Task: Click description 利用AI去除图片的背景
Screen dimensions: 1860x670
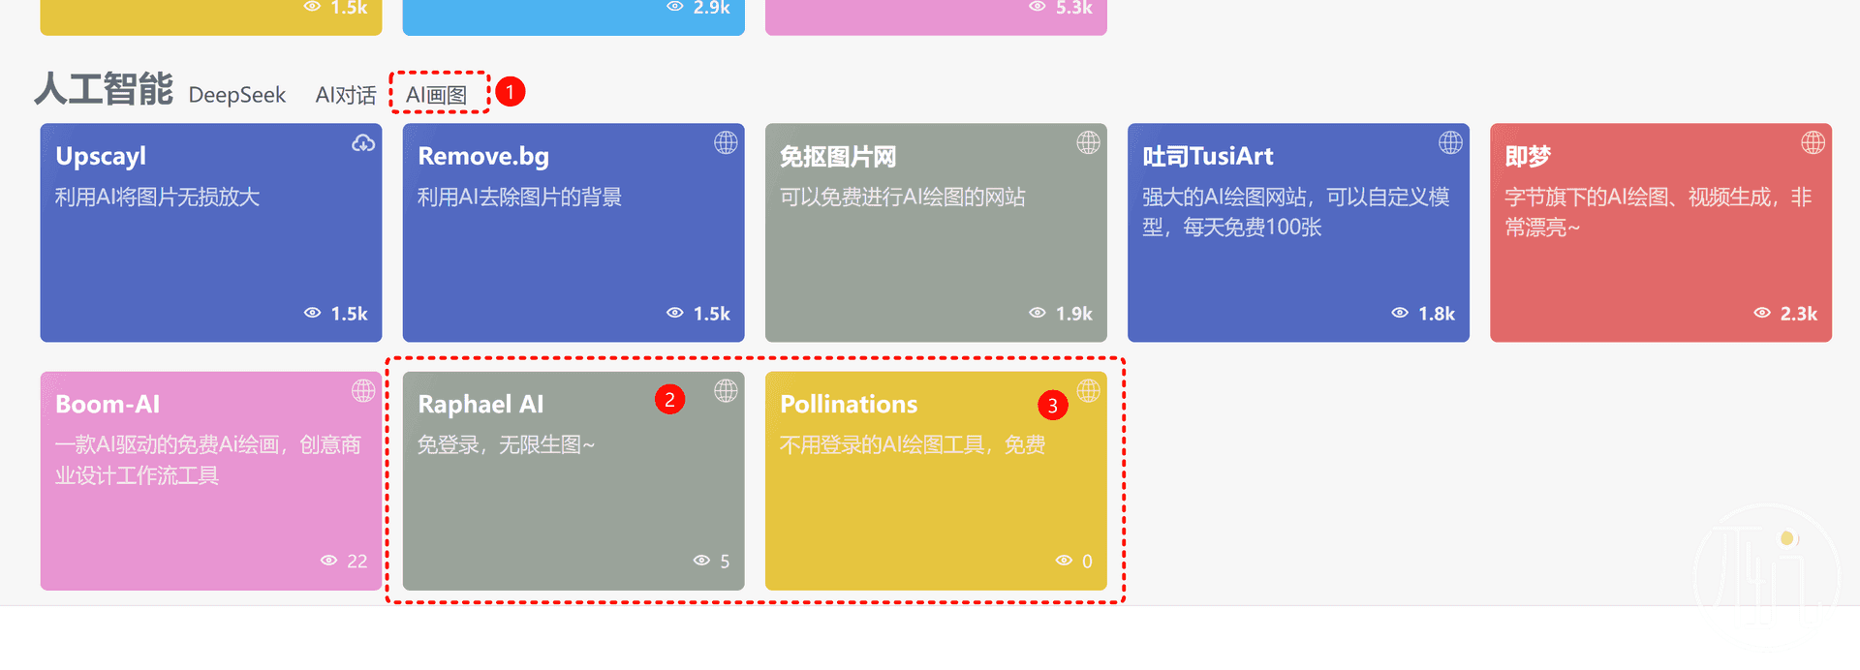Action: [x=519, y=198]
